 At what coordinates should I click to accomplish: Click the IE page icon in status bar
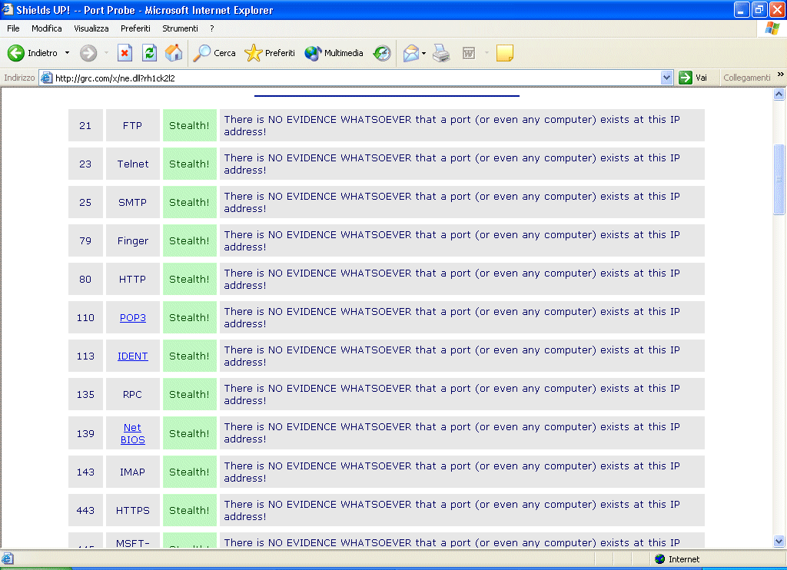[x=8, y=558]
